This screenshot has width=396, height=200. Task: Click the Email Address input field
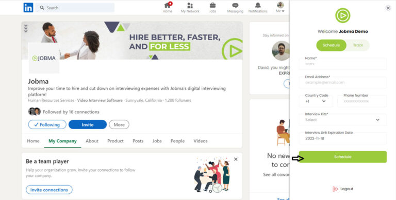pos(343,82)
